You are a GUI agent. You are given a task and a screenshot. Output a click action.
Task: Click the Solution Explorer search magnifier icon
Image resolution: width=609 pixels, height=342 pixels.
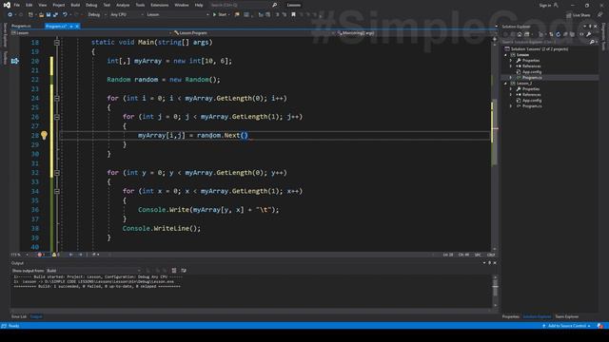[x=592, y=42]
